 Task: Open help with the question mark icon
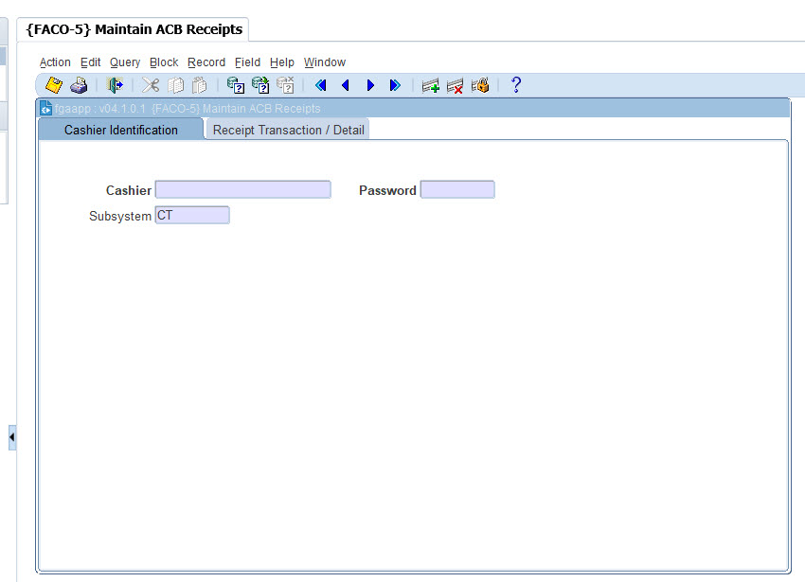tap(516, 85)
